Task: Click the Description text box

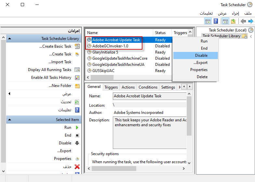Action: point(150,132)
